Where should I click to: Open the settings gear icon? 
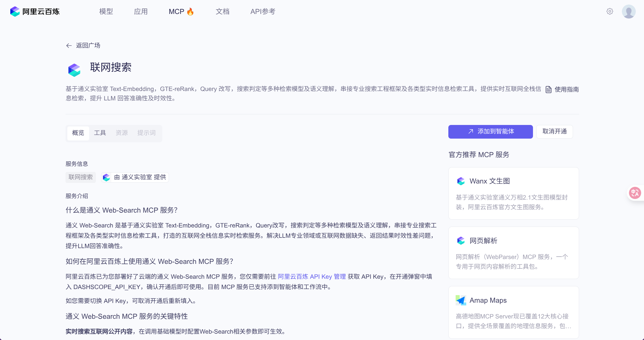pyautogui.click(x=610, y=12)
